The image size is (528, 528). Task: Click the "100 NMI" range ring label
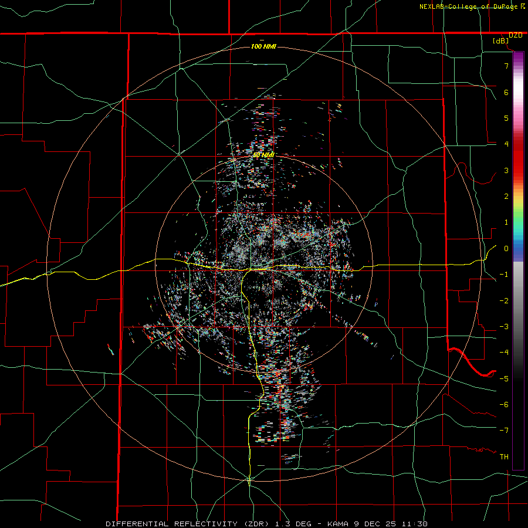[x=263, y=46]
